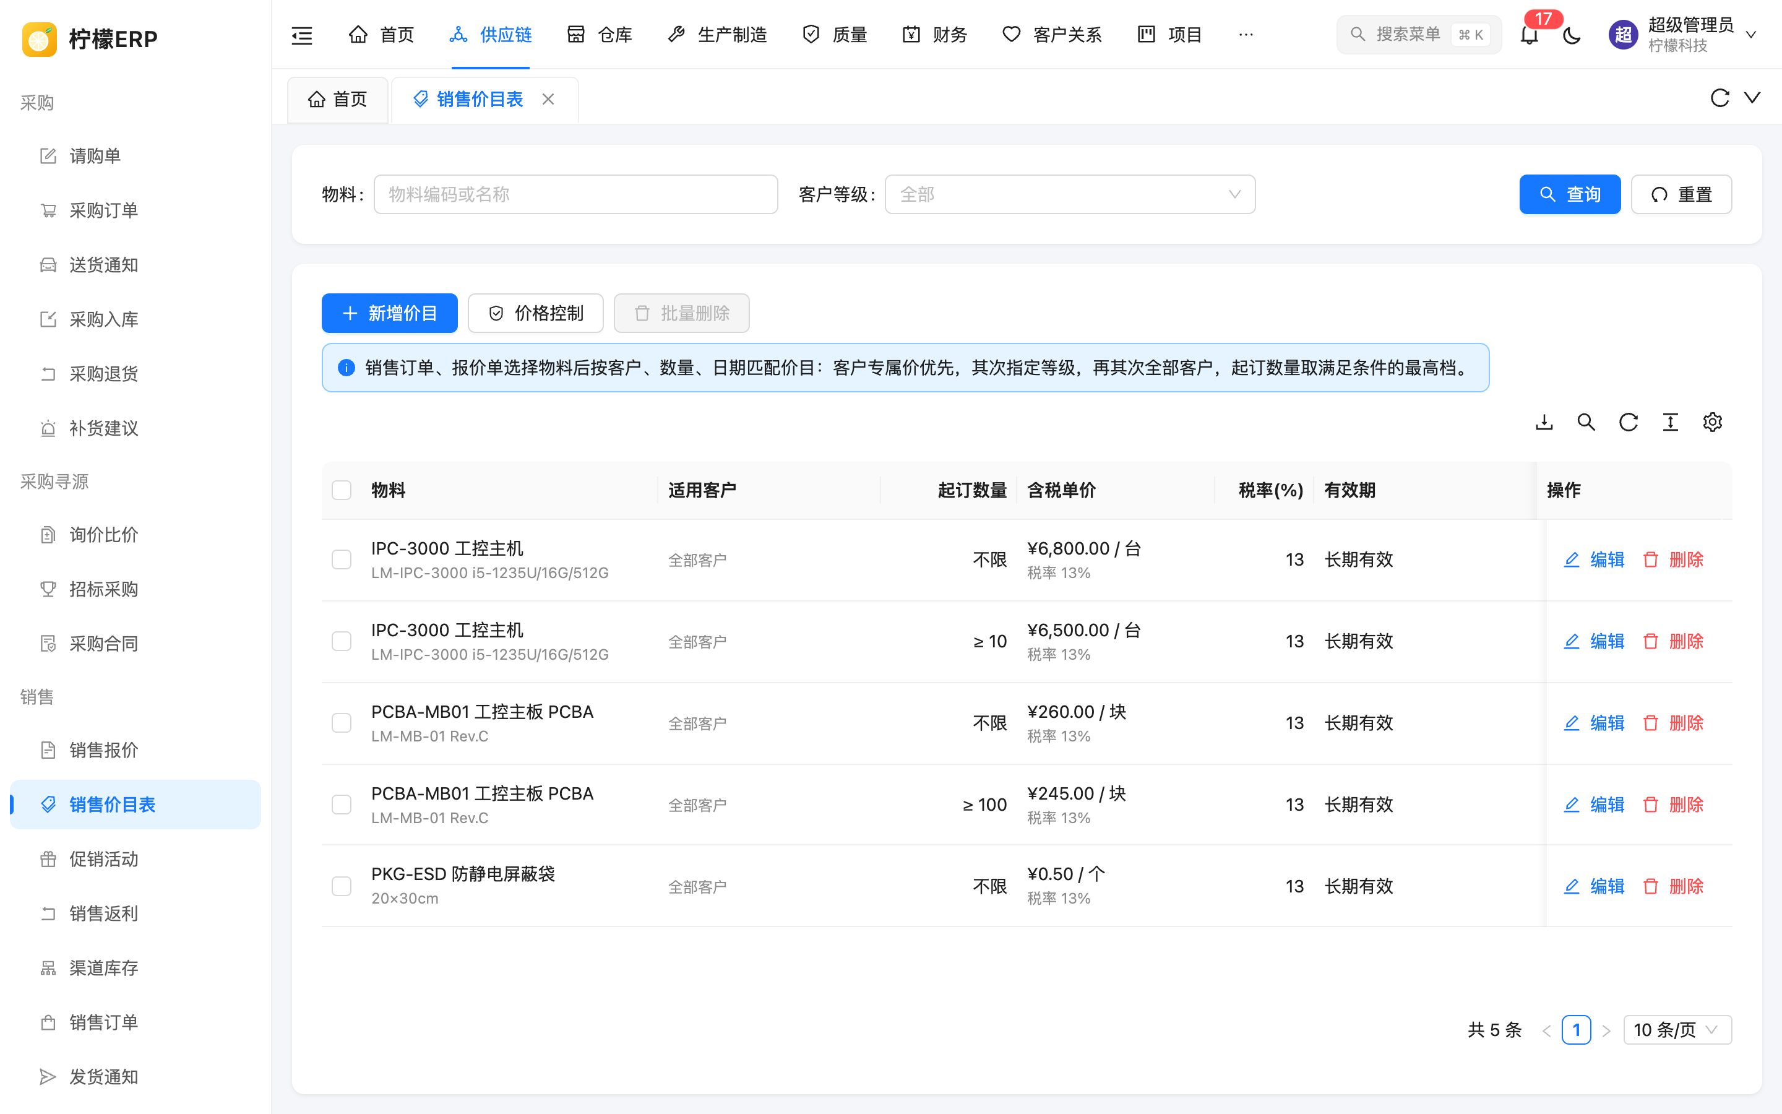This screenshot has height=1114, width=1782.
Task: Expand the 超级管理员 user menu arrow
Action: coord(1752,35)
